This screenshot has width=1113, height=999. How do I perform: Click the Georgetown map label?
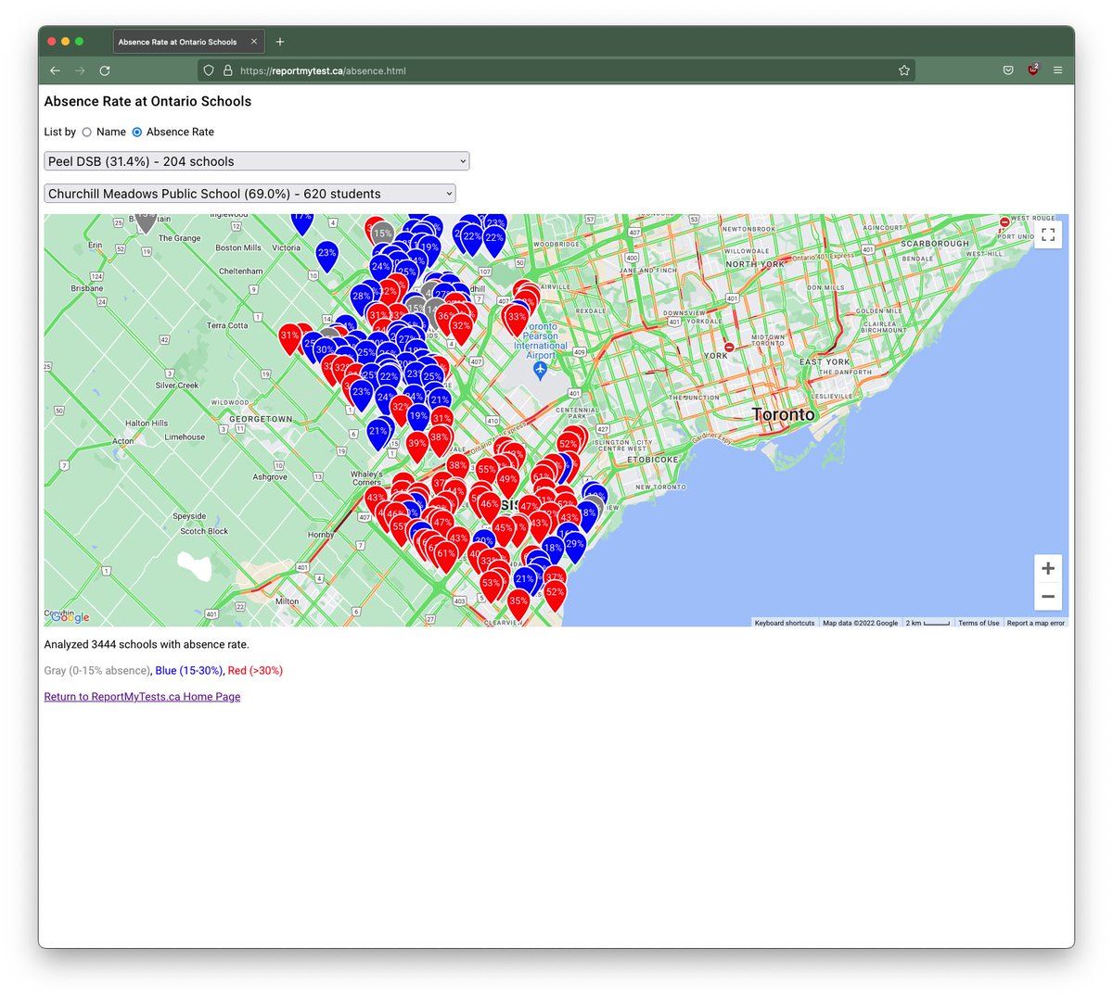[261, 419]
